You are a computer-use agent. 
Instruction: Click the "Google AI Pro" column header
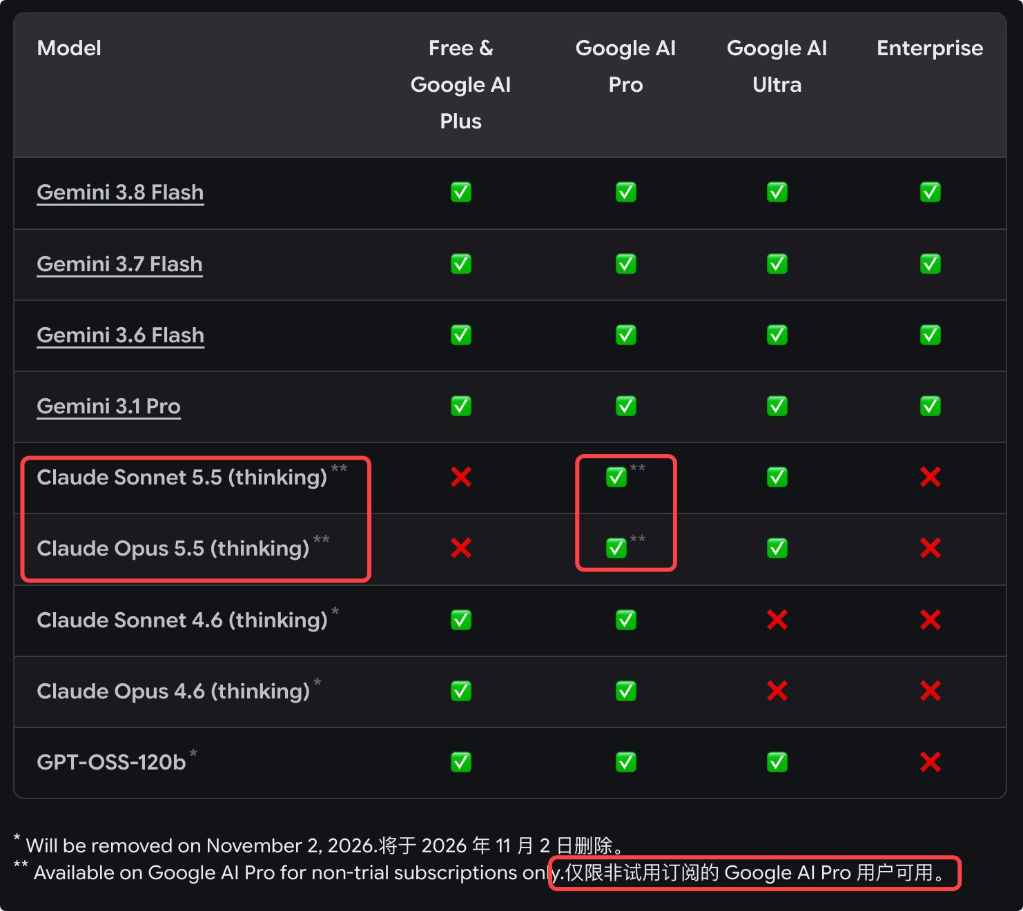[626, 66]
